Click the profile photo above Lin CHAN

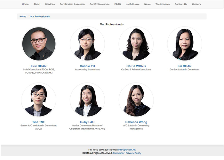(185, 44)
